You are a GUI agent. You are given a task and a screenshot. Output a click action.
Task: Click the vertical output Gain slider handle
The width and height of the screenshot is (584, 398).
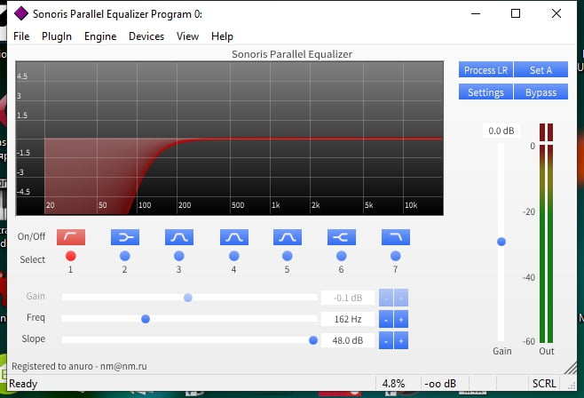[x=501, y=242]
